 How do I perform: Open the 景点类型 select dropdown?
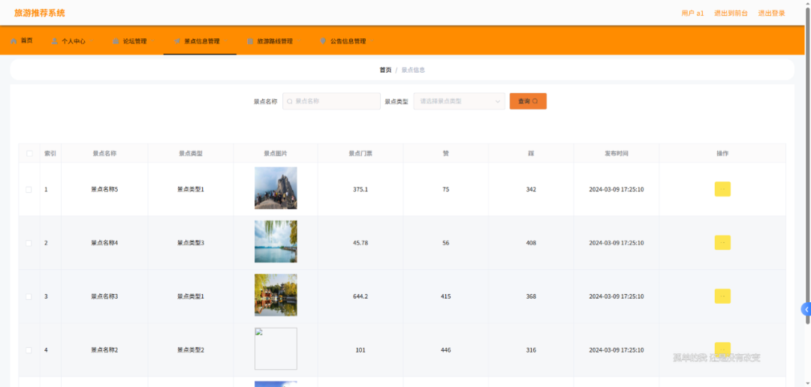[x=460, y=101]
